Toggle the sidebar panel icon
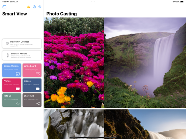 pyautogui.click(x=4, y=7)
